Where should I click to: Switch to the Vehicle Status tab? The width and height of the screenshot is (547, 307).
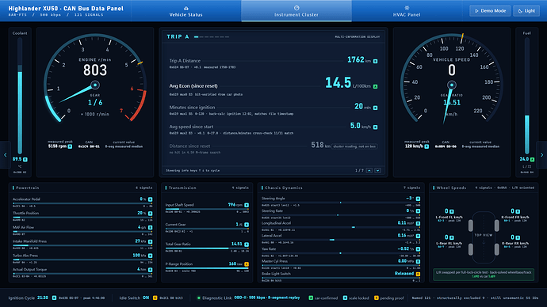pyautogui.click(x=186, y=11)
